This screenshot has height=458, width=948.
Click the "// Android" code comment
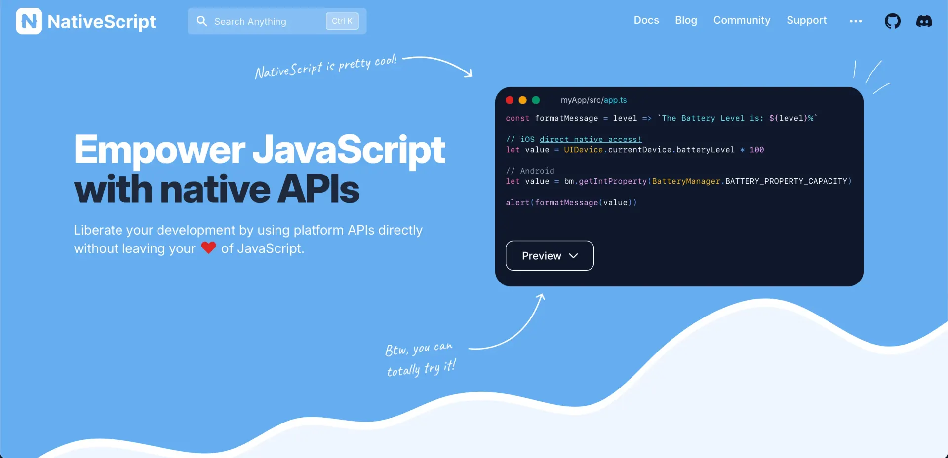530,171
